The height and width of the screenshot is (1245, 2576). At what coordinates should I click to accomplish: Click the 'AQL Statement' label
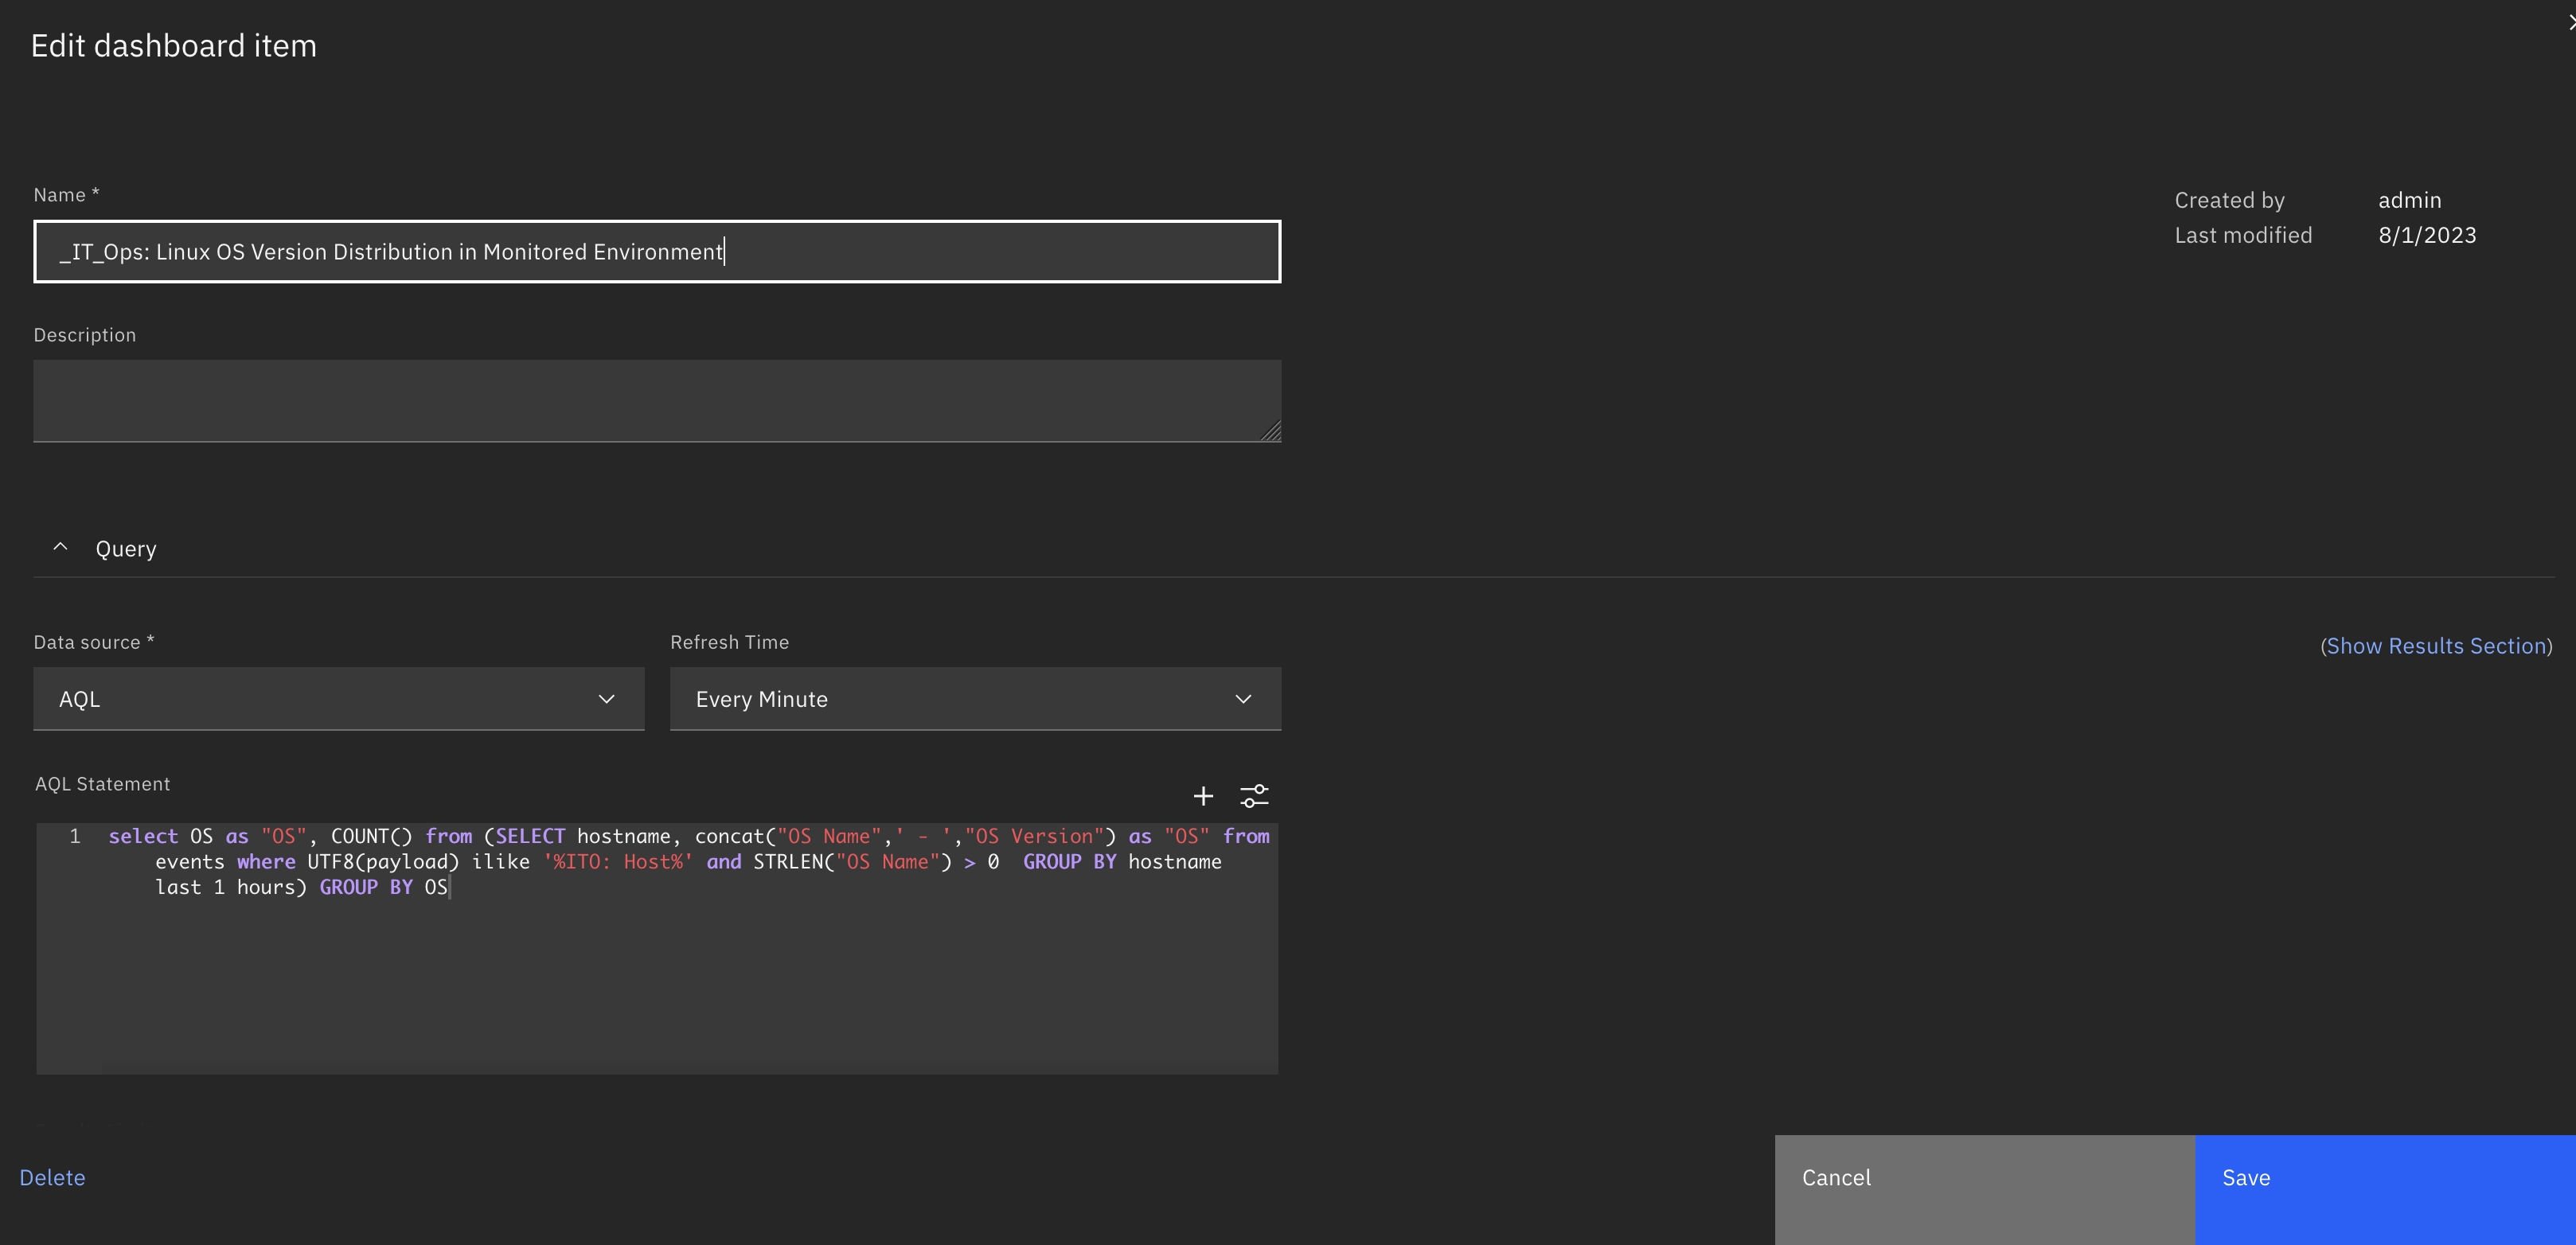click(103, 784)
